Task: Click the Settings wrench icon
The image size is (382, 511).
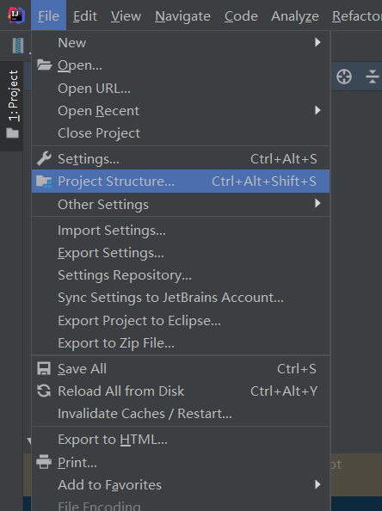Action: click(44, 158)
